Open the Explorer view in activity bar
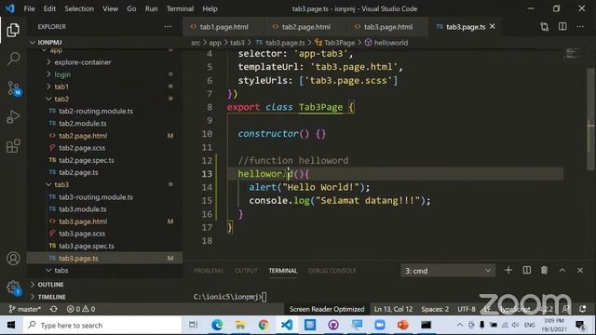Screen dimensions: 596x335 [x=13, y=30]
